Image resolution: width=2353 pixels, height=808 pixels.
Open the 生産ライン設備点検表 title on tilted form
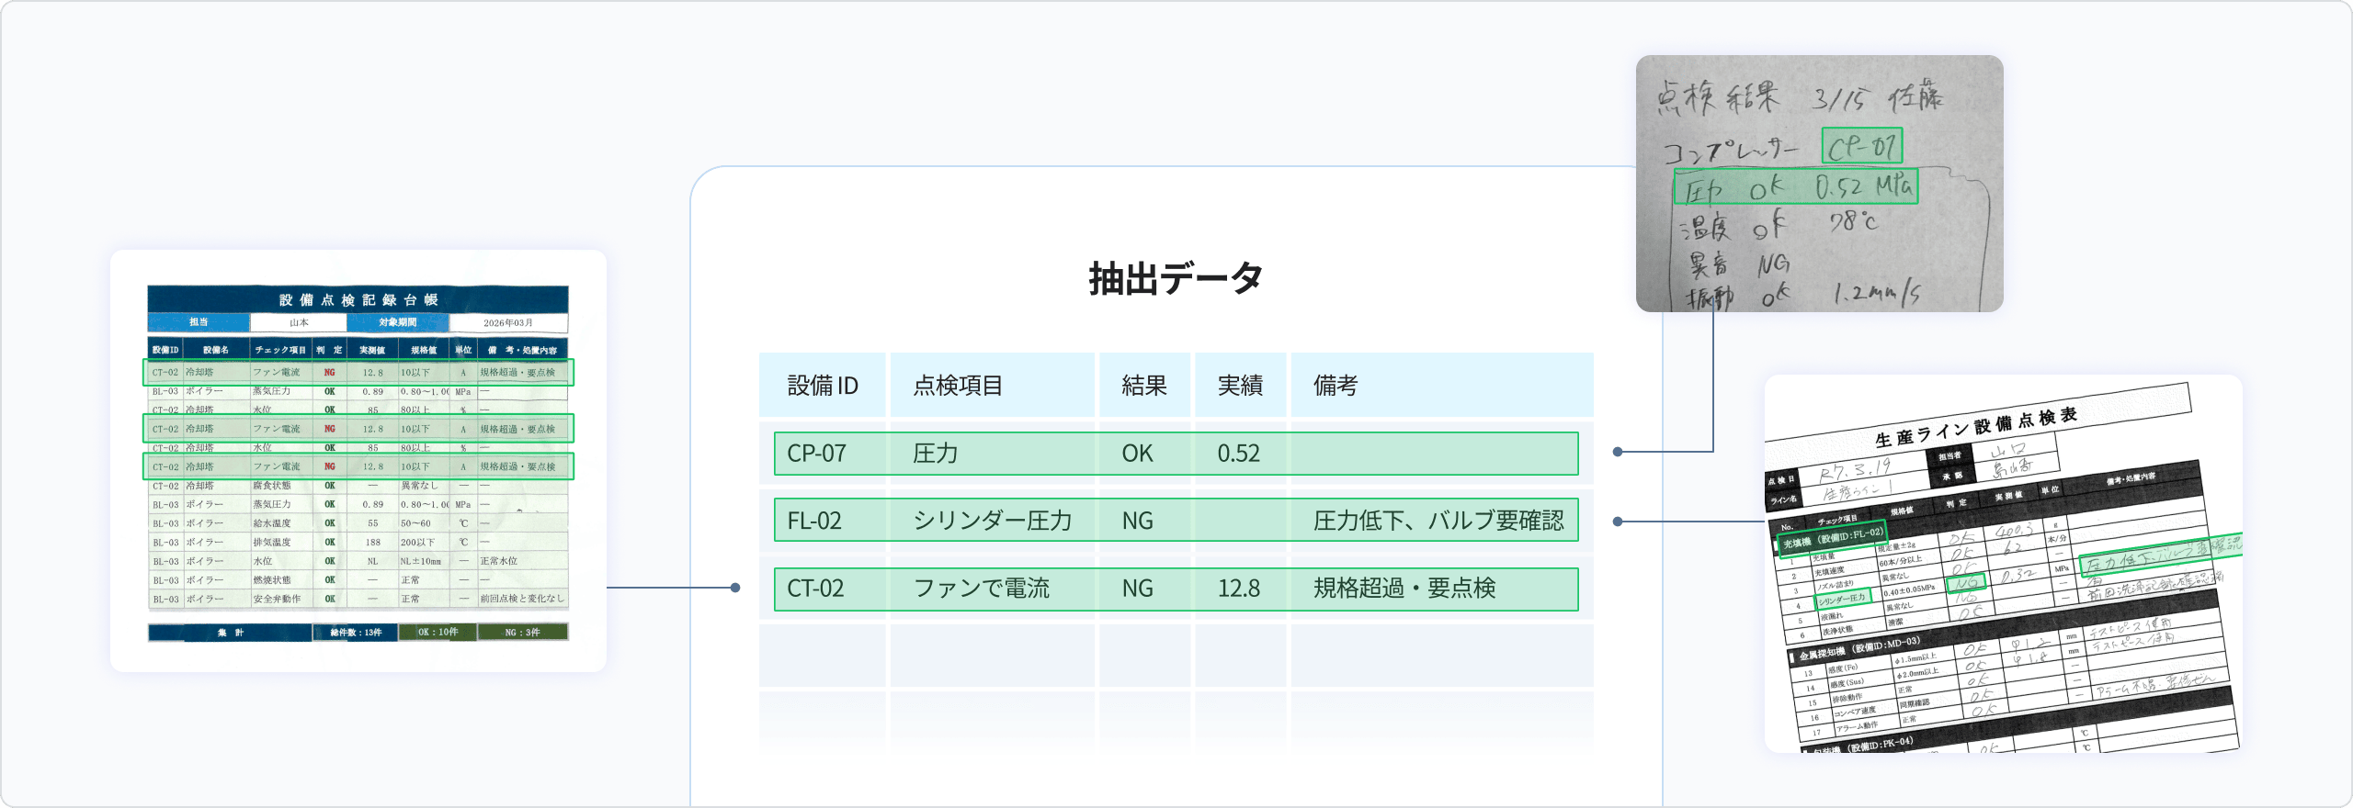(1975, 427)
